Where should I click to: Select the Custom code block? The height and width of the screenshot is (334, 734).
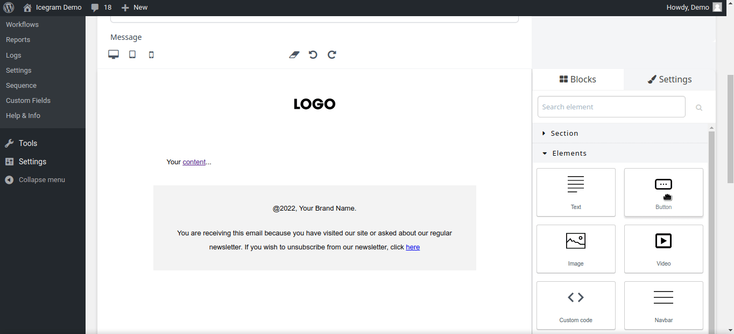576,305
